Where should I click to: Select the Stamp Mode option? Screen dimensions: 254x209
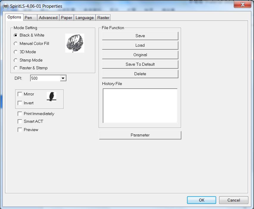point(16,60)
